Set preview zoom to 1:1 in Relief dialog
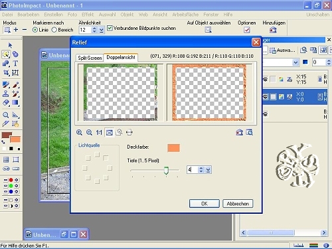 99,132
